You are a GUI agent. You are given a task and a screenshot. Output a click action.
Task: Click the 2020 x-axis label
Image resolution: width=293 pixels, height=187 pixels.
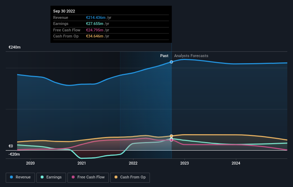[30, 163]
